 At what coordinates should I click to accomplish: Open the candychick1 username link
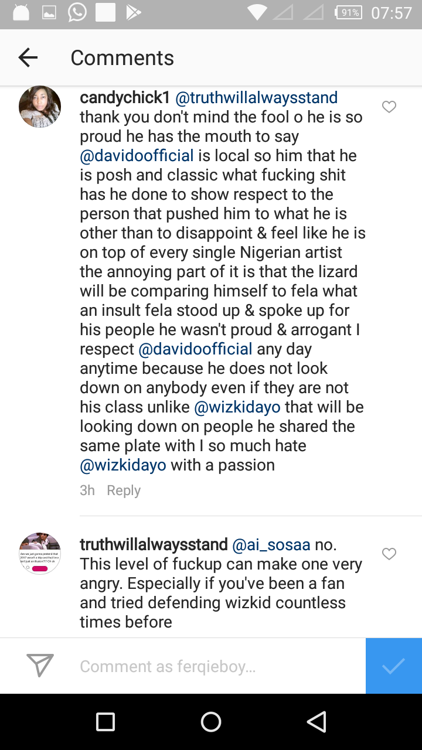click(x=124, y=98)
